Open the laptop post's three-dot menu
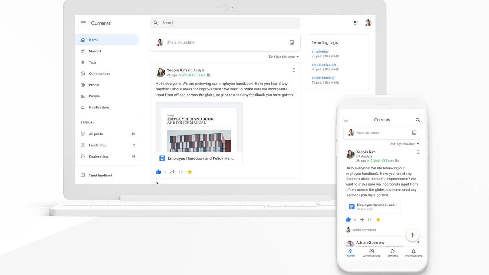Viewport: 489px width, 275px height. (294, 70)
